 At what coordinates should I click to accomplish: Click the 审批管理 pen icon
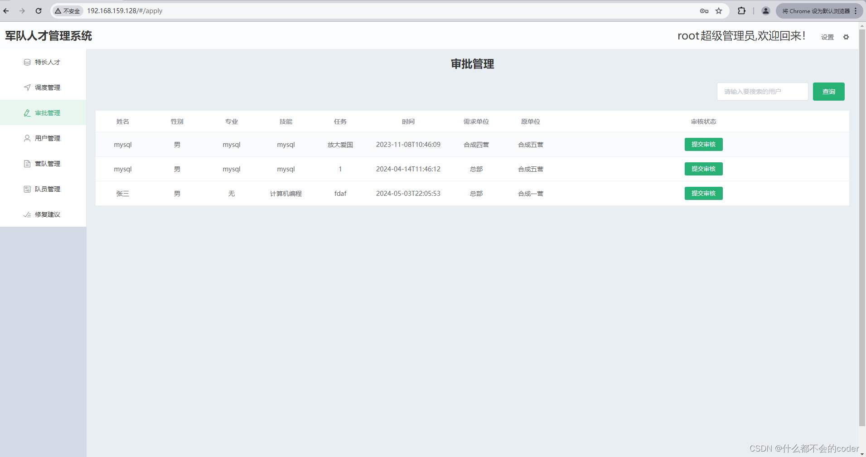click(27, 113)
